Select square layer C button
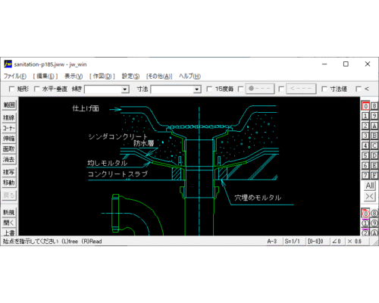Viewport: 379px width, 303px height. [374, 145]
